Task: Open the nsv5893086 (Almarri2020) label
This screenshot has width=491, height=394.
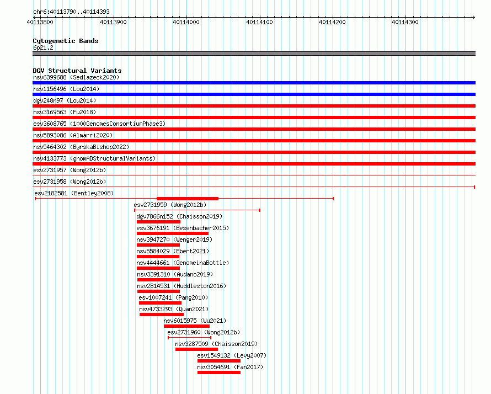Action: [73, 135]
